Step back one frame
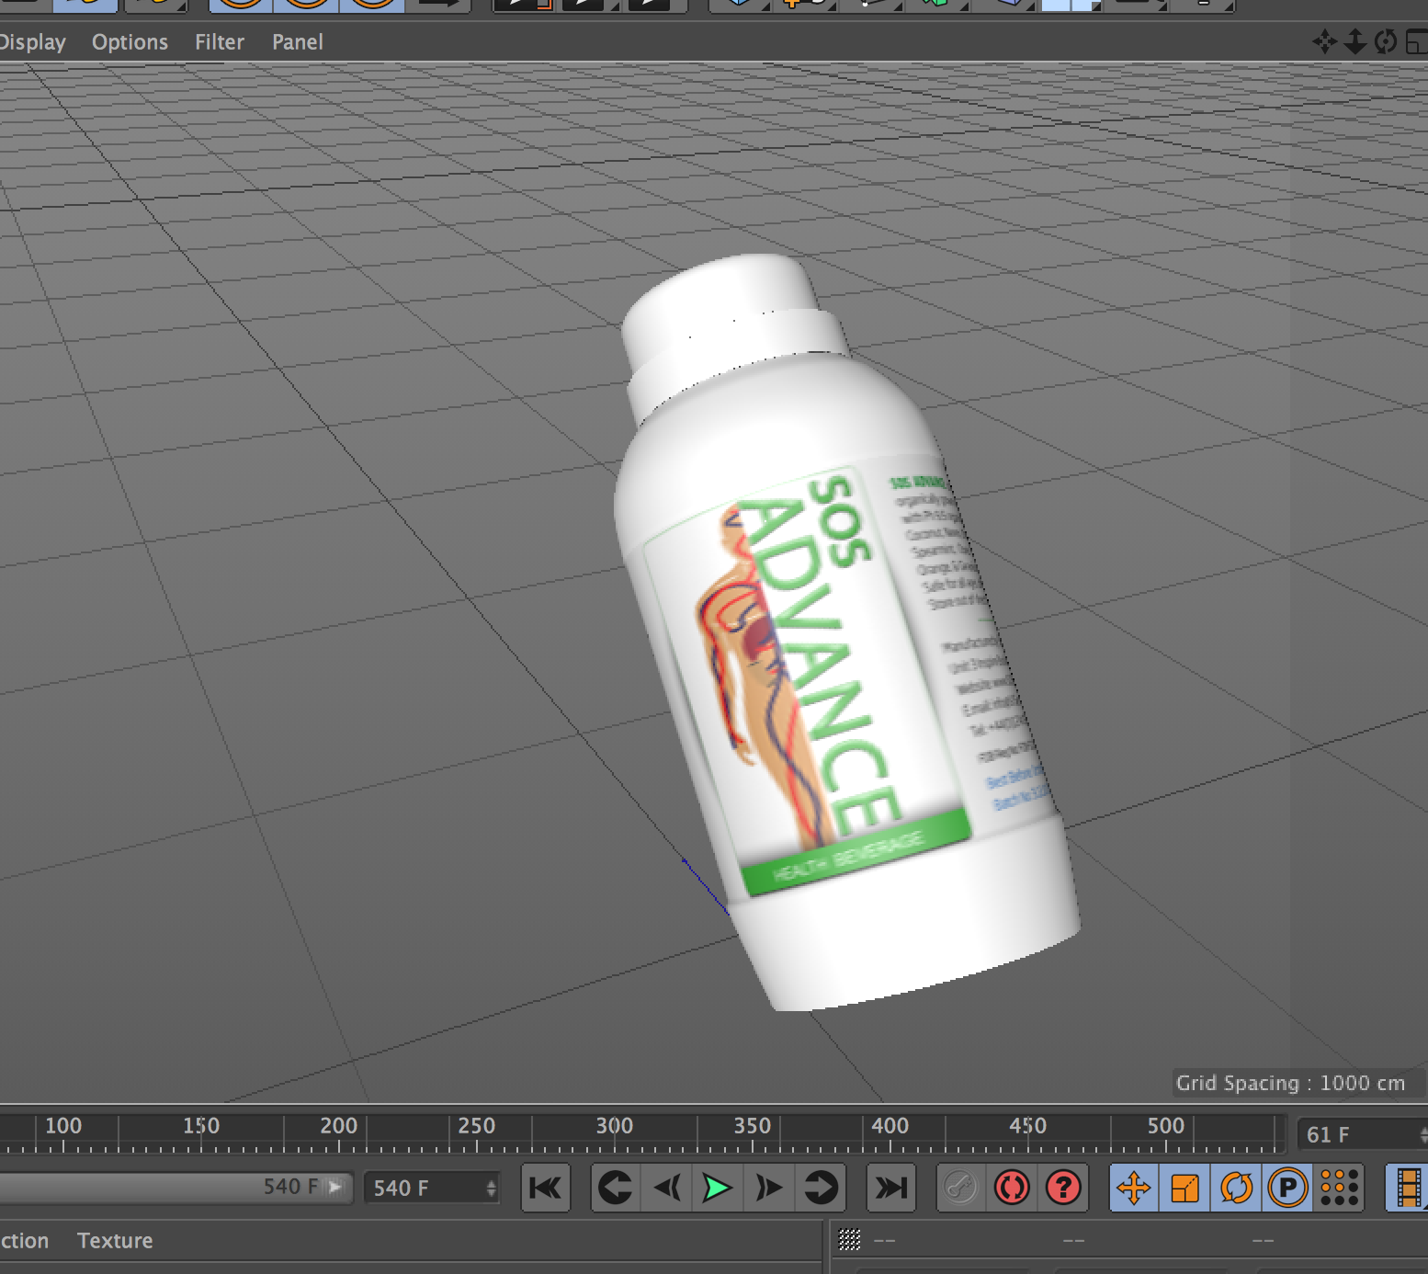Viewport: 1428px width, 1274px height. click(x=667, y=1188)
